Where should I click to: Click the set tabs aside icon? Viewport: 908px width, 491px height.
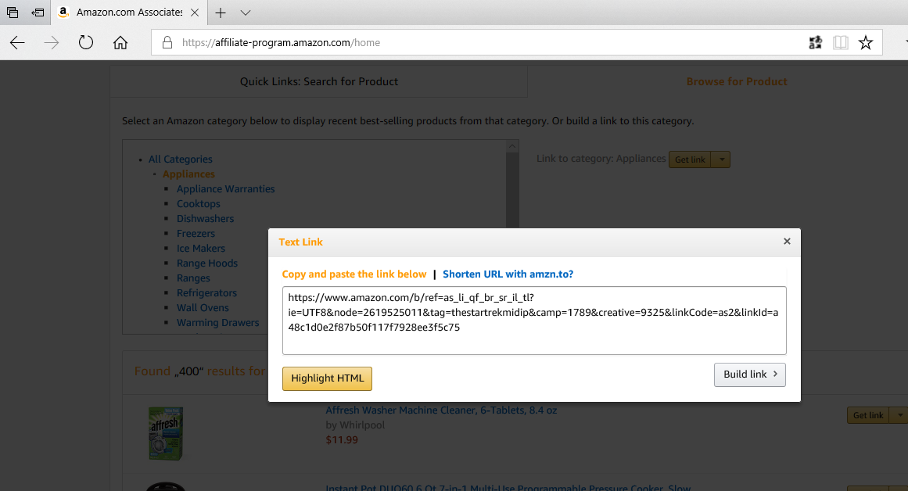38,13
